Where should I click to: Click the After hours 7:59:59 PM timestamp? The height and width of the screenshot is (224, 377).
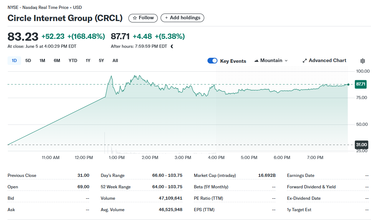[x=139, y=46]
